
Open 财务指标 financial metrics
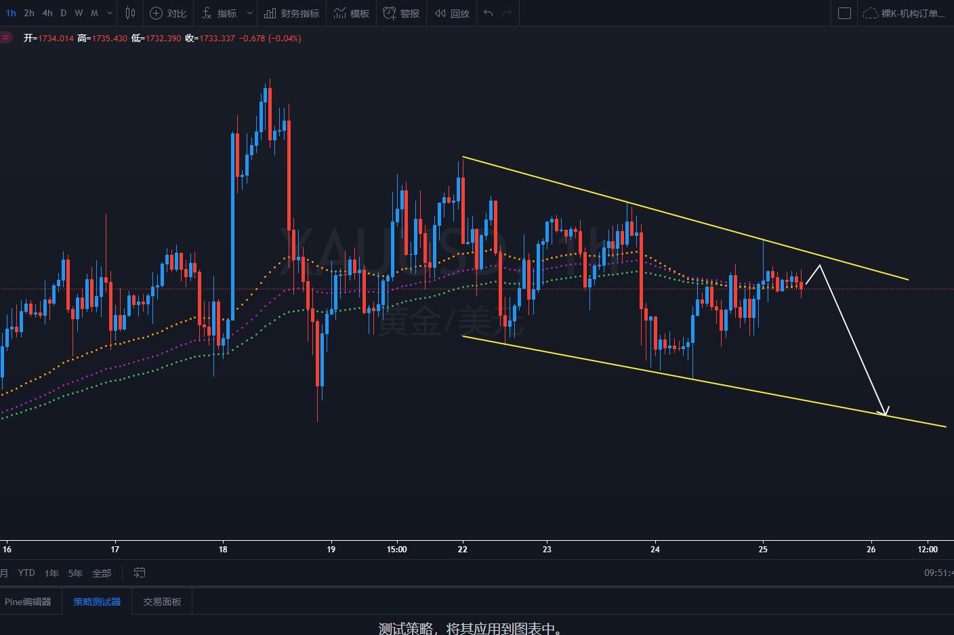click(292, 13)
